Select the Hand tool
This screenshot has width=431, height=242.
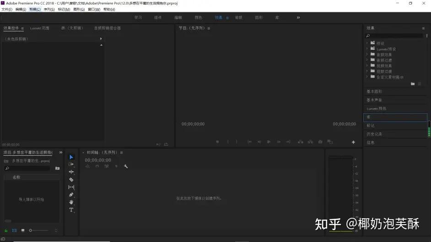click(x=71, y=202)
